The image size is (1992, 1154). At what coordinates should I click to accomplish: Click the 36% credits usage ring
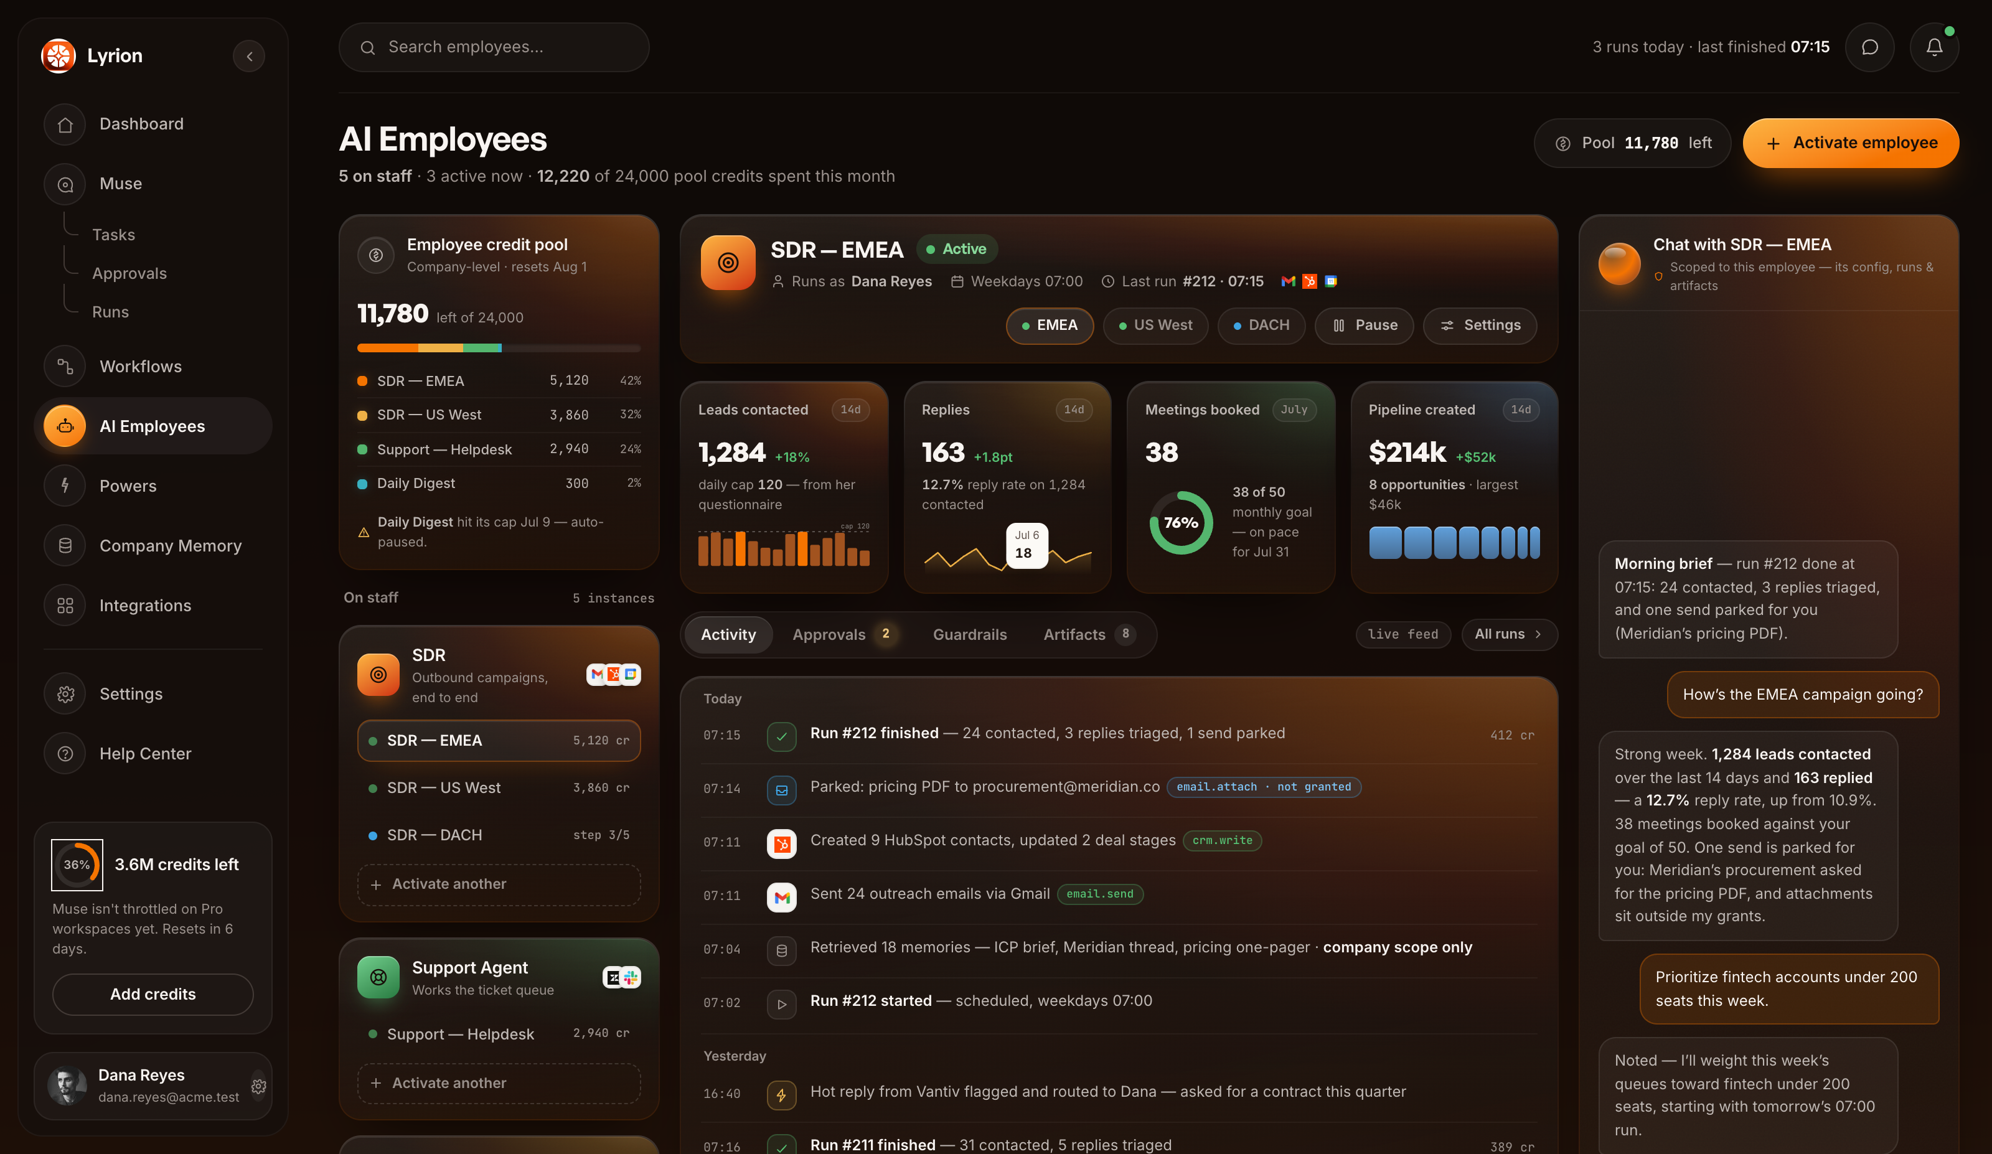(x=77, y=865)
